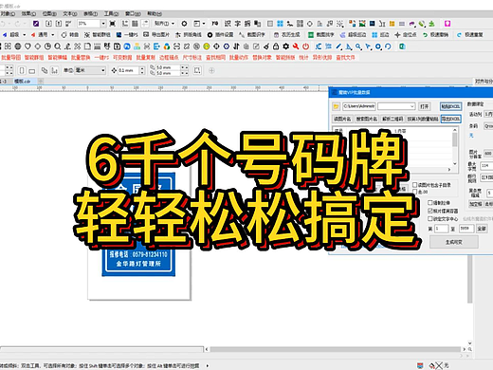Viewport: 493px width, 370px height.
Task: Click the 一键PS toolbar button
Action: (127, 35)
